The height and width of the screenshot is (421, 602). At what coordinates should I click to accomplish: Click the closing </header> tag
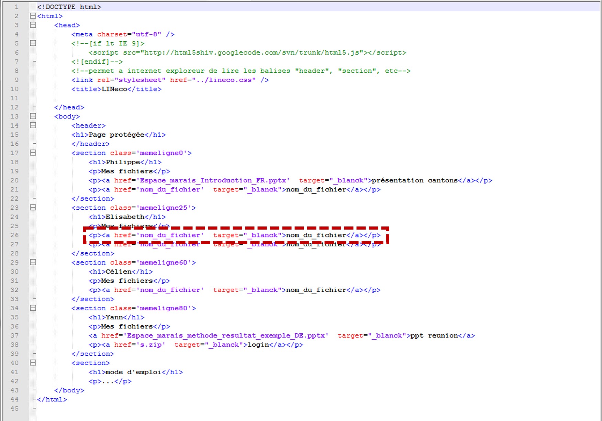click(91, 144)
